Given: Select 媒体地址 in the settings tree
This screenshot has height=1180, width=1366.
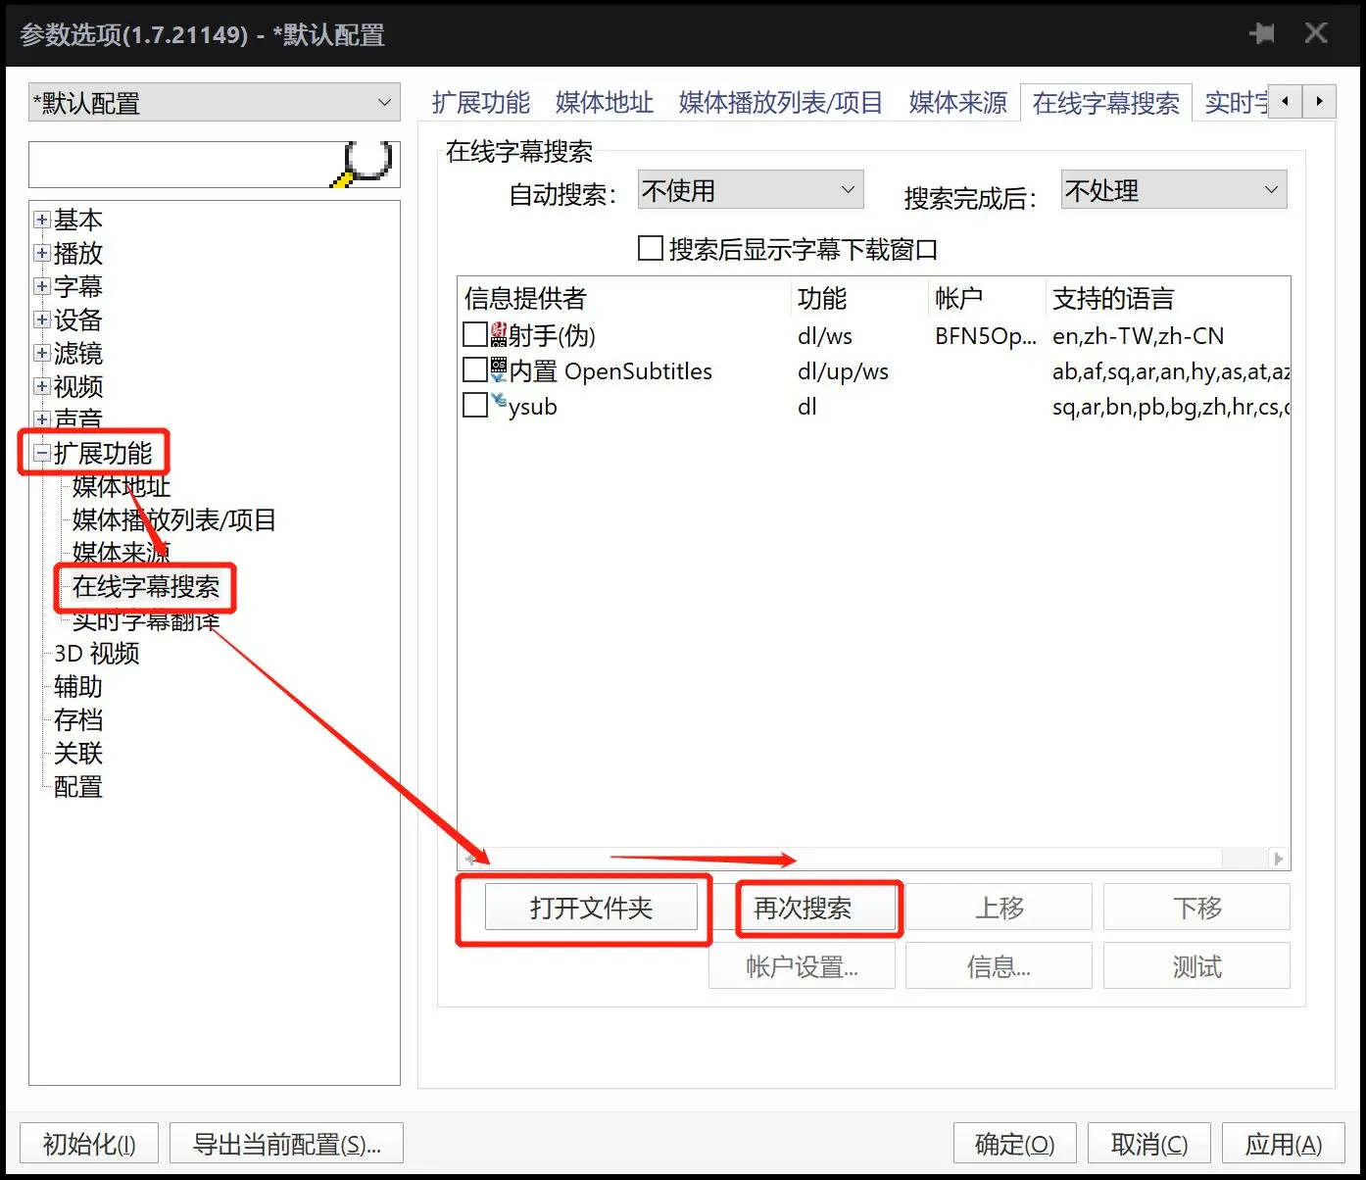Looking at the screenshot, I should [122, 486].
